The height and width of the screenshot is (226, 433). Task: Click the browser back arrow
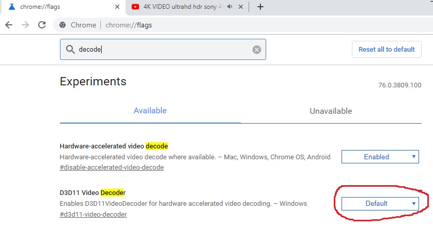pos(9,25)
